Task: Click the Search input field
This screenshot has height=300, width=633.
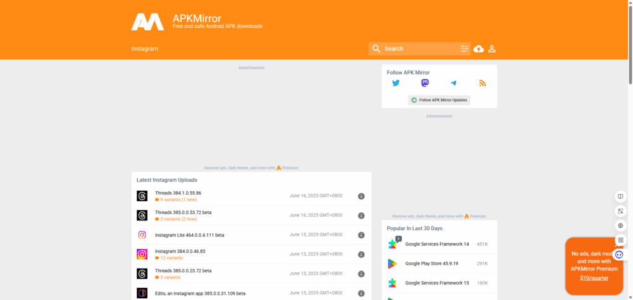Action: pyautogui.click(x=420, y=49)
